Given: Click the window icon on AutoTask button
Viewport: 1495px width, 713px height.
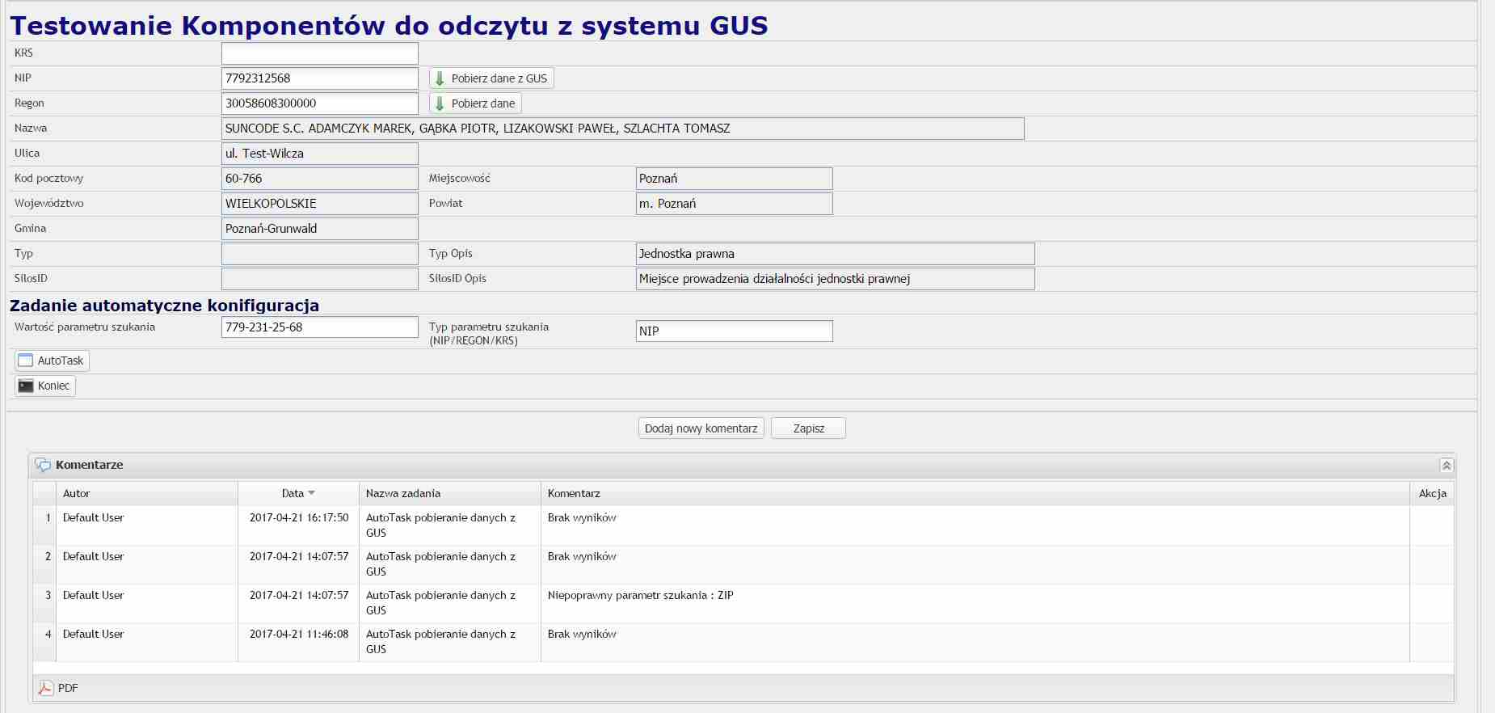Looking at the screenshot, I should pyautogui.click(x=26, y=361).
